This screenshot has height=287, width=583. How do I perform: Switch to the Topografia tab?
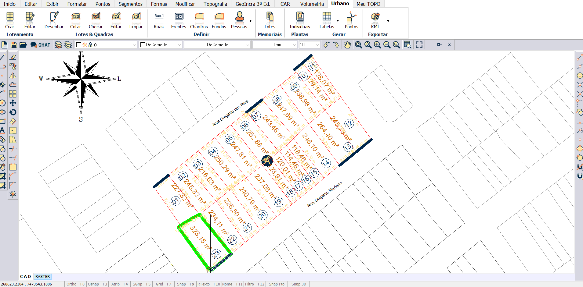point(215,4)
